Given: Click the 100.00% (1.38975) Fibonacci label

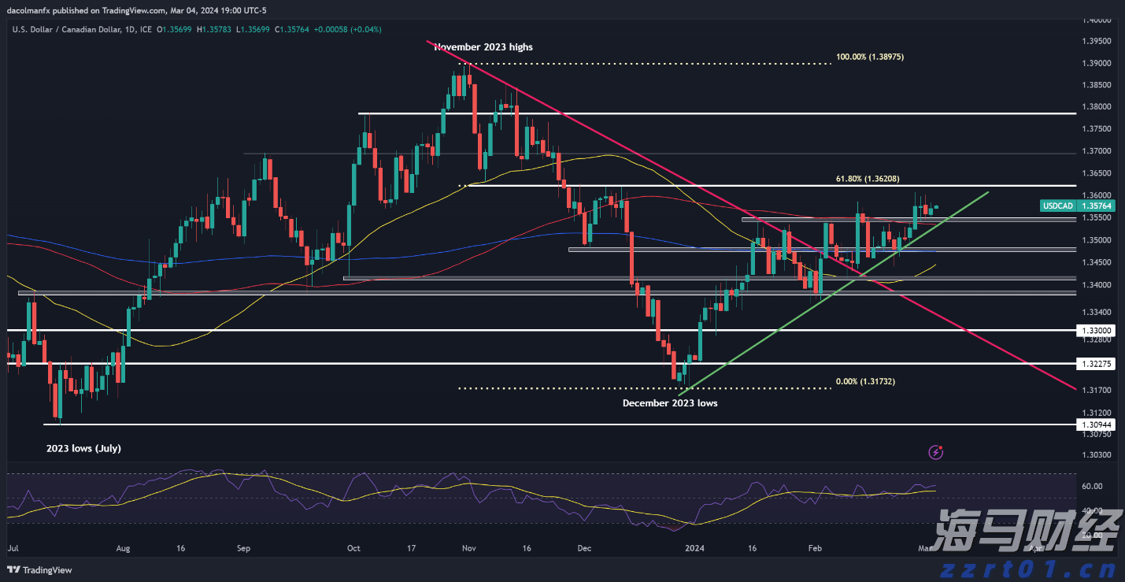Looking at the screenshot, I should [870, 56].
